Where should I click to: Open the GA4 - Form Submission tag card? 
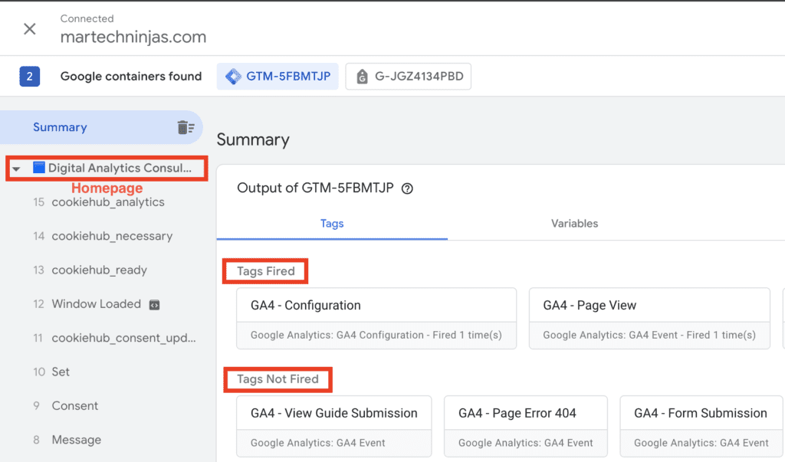point(701,426)
